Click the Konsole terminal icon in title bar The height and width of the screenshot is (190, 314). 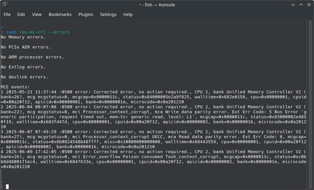[5, 4]
